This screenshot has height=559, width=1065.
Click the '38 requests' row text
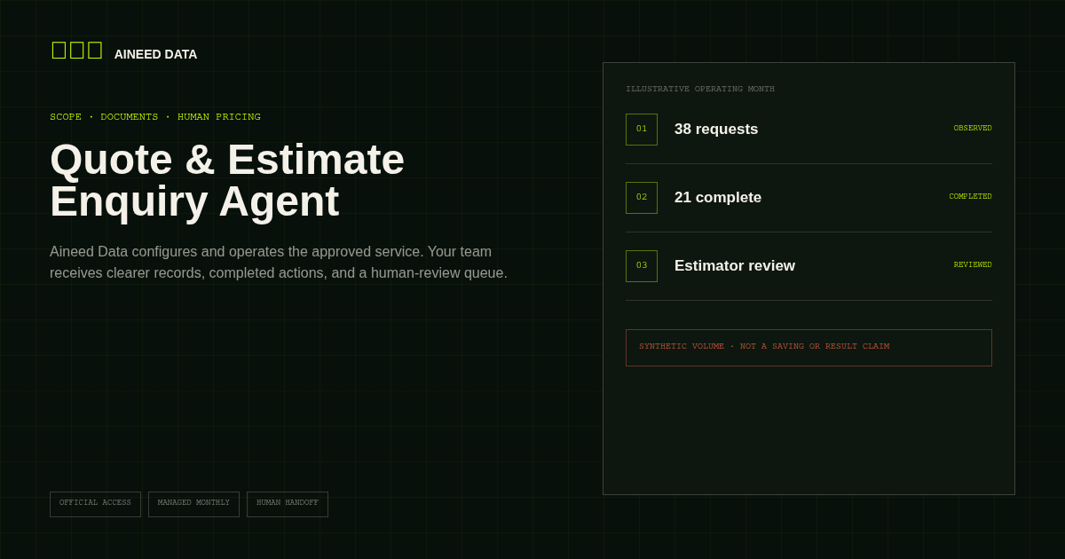[x=716, y=130]
